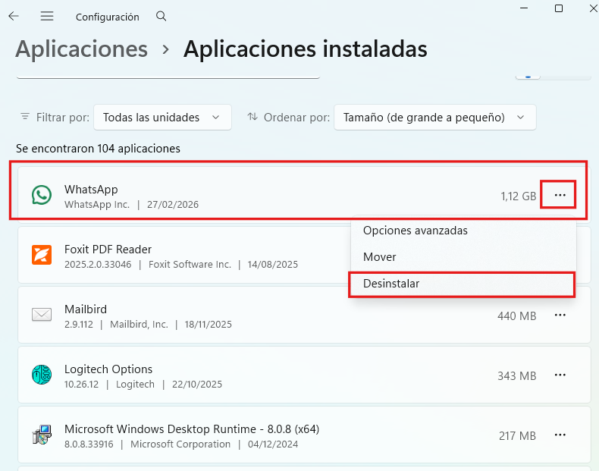Open the Mailbird three-dot options
The height and width of the screenshot is (471, 599).
pyautogui.click(x=560, y=316)
